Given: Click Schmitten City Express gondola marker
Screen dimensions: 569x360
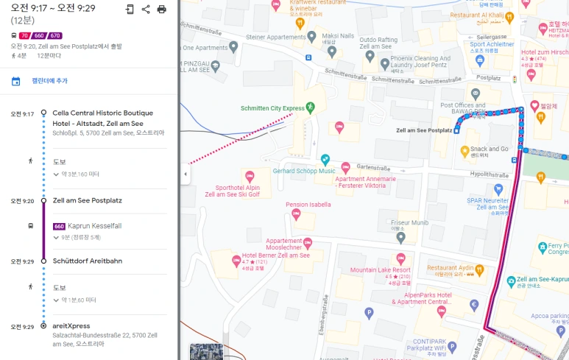Looking at the screenshot, I should (311, 107).
